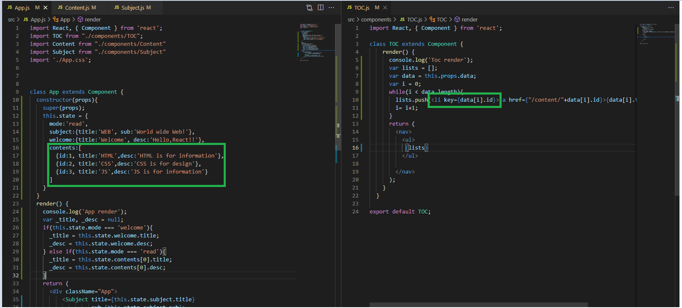The height and width of the screenshot is (308, 682).
Task: Click the Open Changes icon beside tabs
Action: pos(309,8)
